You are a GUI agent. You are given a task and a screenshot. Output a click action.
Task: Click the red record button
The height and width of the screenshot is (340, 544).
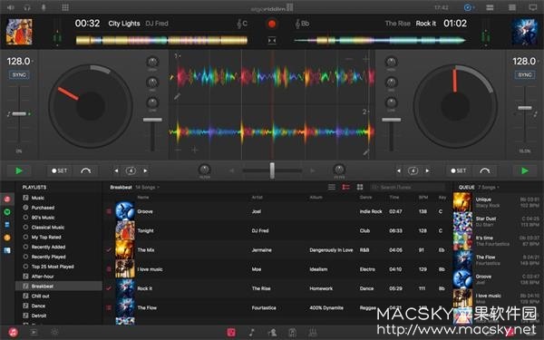coord(272,24)
